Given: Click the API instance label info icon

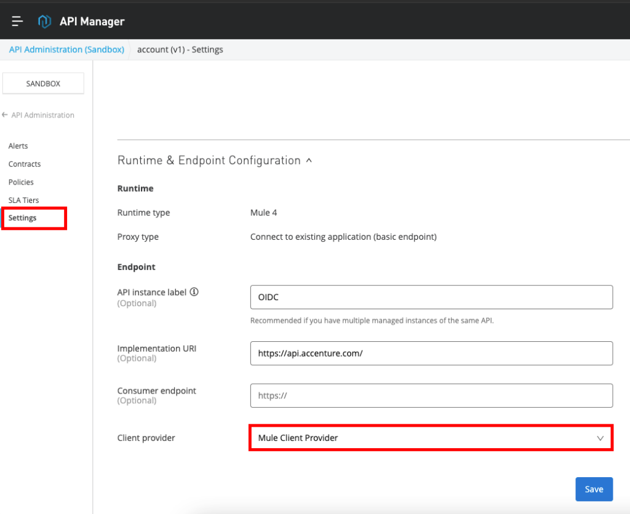Looking at the screenshot, I should (x=194, y=293).
